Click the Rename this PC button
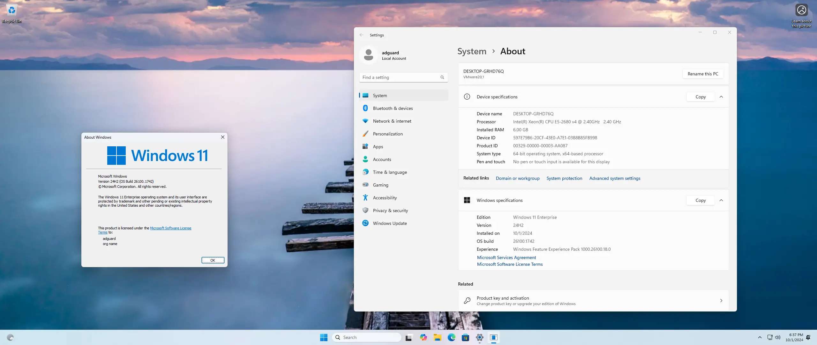The height and width of the screenshot is (345, 817). [702, 73]
